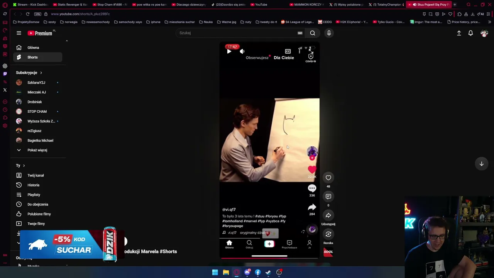Open Windows Start menu
This screenshot has height=278, width=494.
pos(215,273)
